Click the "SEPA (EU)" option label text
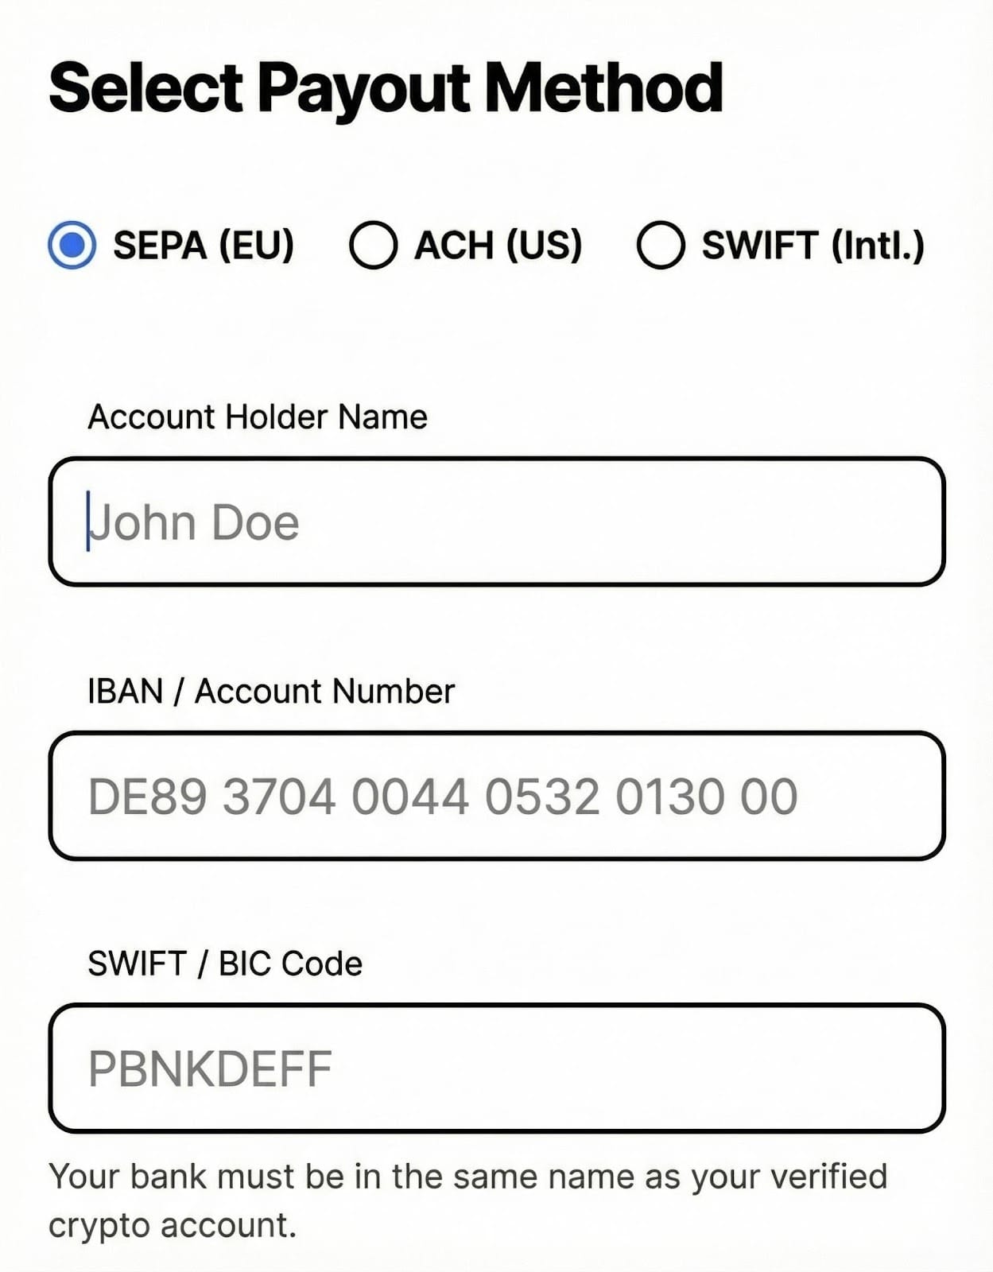Image resolution: width=993 pixels, height=1272 pixels. click(x=204, y=245)
